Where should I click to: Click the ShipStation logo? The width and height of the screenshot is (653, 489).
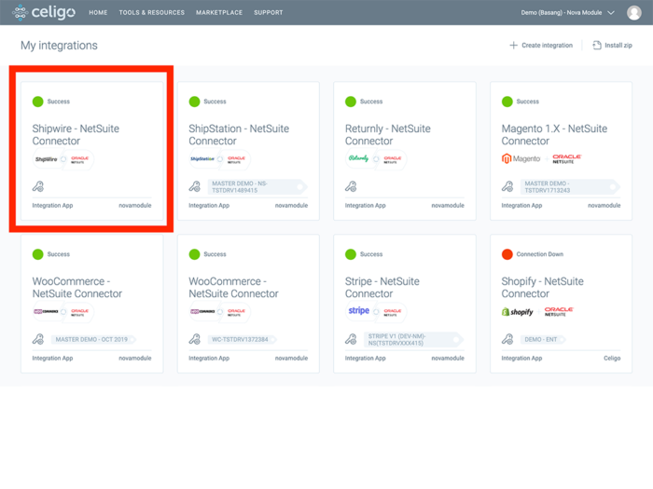[x=202, y=159]
